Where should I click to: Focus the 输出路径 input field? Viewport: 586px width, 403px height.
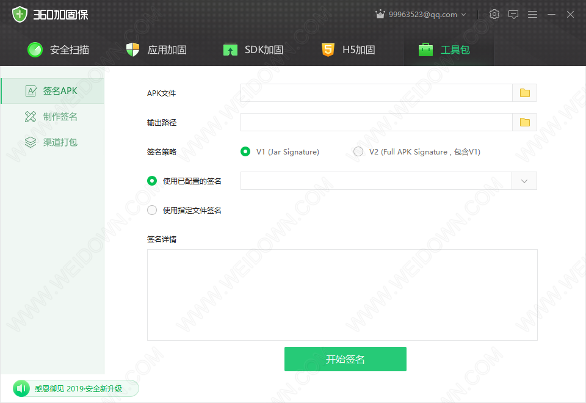click(x=376, y=122)
